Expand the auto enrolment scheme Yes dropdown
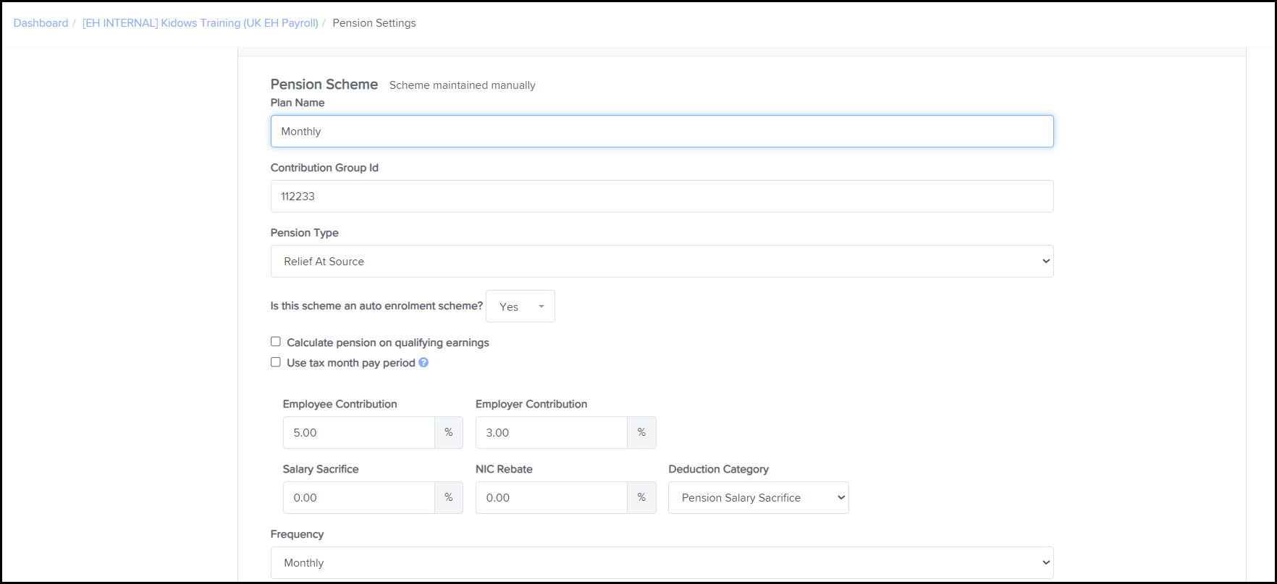Viewport: 1277px width, 584px height. pyautogui.click(x=520, y=306)
